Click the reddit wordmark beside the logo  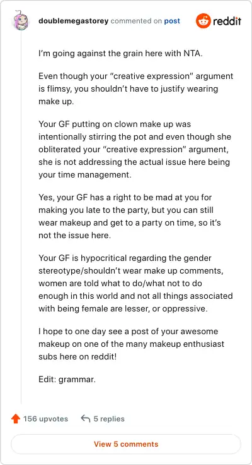[227, 21]
